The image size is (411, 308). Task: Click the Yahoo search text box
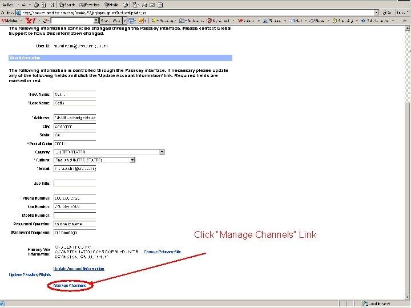pyautogui.click(x=72, y=21)
